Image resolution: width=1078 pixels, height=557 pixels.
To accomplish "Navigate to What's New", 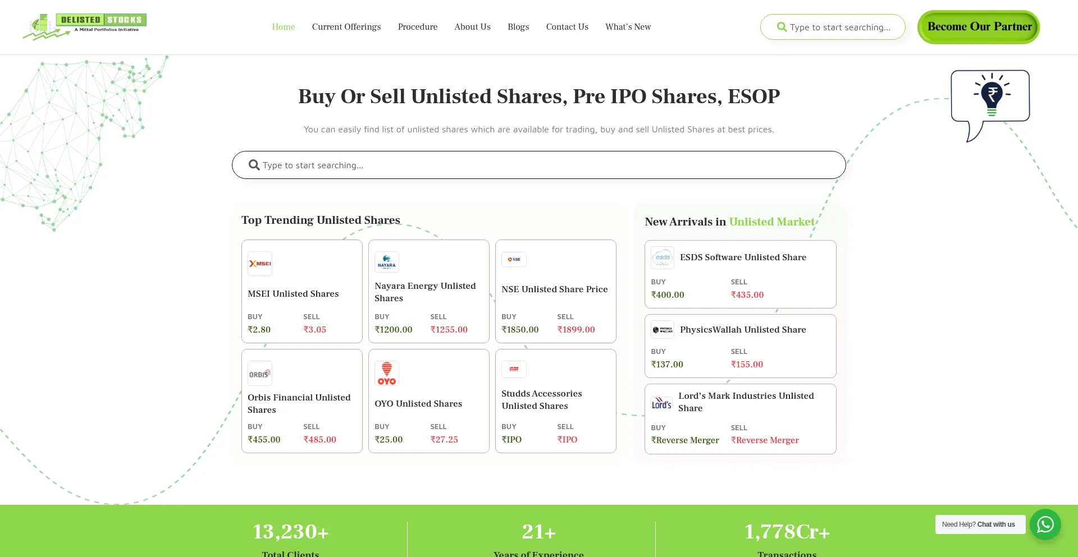I will [x=628, y=27].
